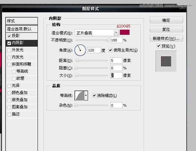Screen dimensions: 196x151
Task: Click the contour curve thumbnail
Action: coord(80,96)
